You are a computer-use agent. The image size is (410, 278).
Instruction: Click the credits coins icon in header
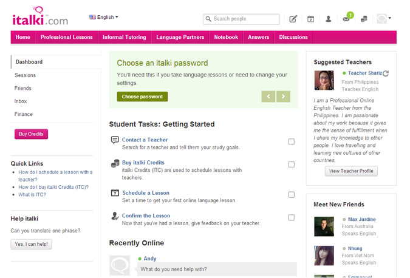tap(364, 19)
